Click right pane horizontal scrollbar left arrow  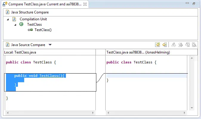[108, 113]
